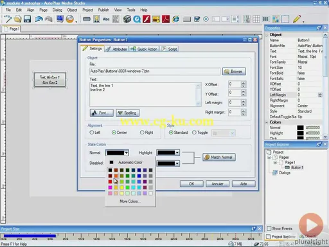Screen dimensions: 329x247
Task: Select Dialogs in the Project Explorer tree
Action: coord(285,172)
